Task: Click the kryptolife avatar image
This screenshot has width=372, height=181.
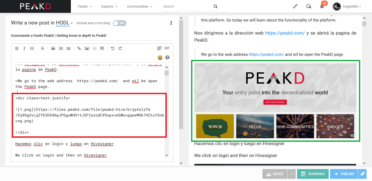Action: coord(337,6)
